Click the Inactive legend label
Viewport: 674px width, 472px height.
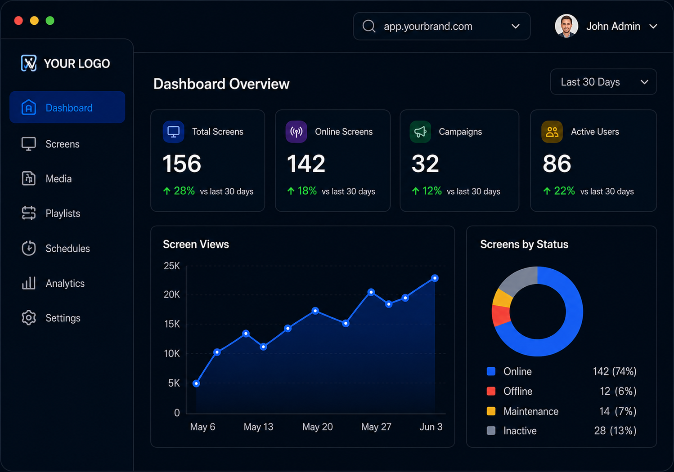(x=520, y=431)
